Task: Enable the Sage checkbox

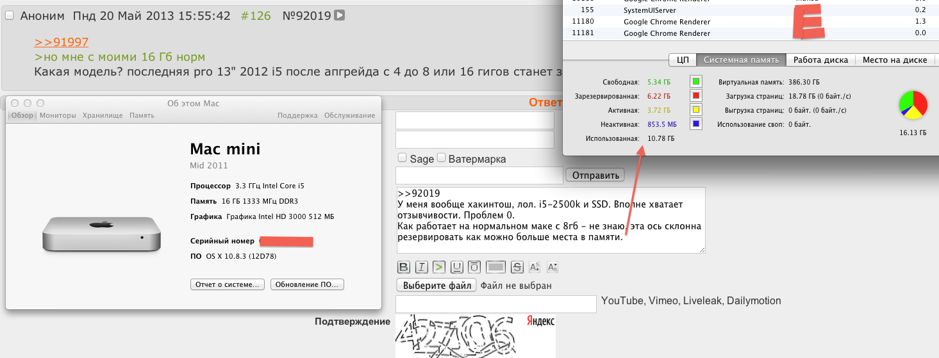Action: (x=402, y=158)
